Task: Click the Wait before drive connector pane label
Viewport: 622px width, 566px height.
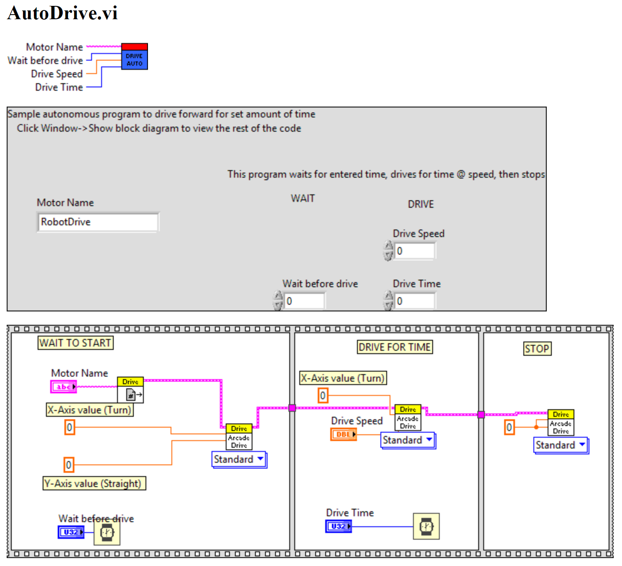Action: (45, 61)
